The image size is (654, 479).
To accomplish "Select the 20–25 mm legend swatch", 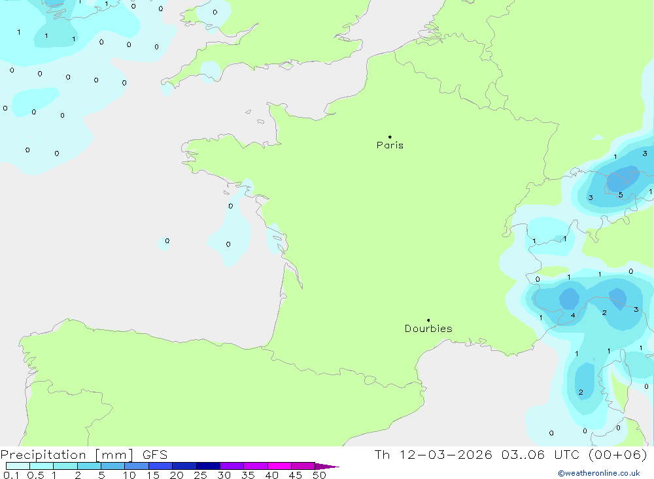I will (184, 466).
